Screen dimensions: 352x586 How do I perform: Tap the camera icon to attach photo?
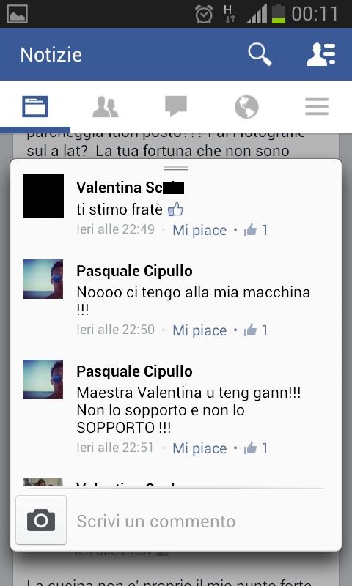coord(41,520)
